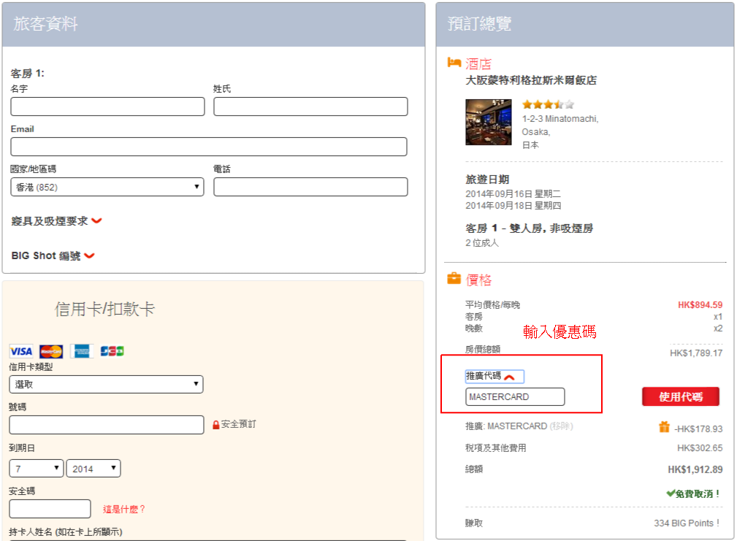Open the country code dropdown showing 香港 (852)
This screenshot has height=541, width=737.
[107, 187]
